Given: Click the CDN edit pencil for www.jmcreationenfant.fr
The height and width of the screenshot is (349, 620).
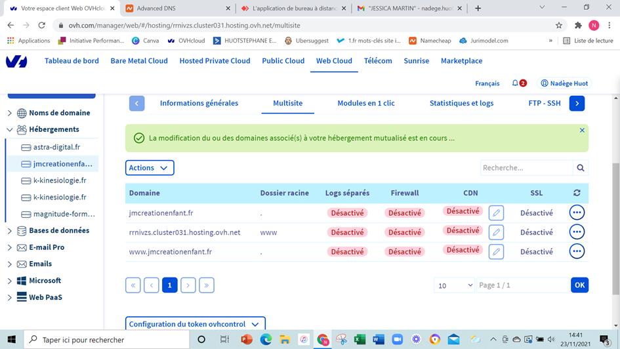Looking at the screenshot, I should pos(496,251).
